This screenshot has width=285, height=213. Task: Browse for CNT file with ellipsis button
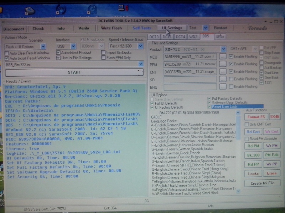point(223,72)
